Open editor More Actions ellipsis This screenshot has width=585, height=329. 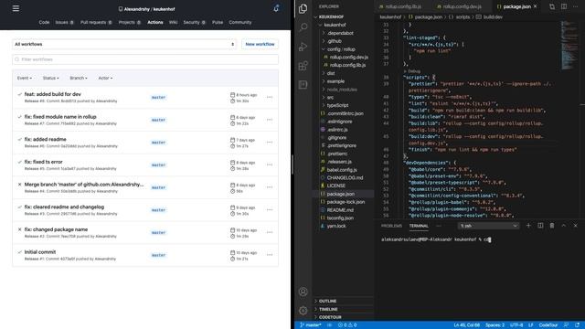pos(575,6)
